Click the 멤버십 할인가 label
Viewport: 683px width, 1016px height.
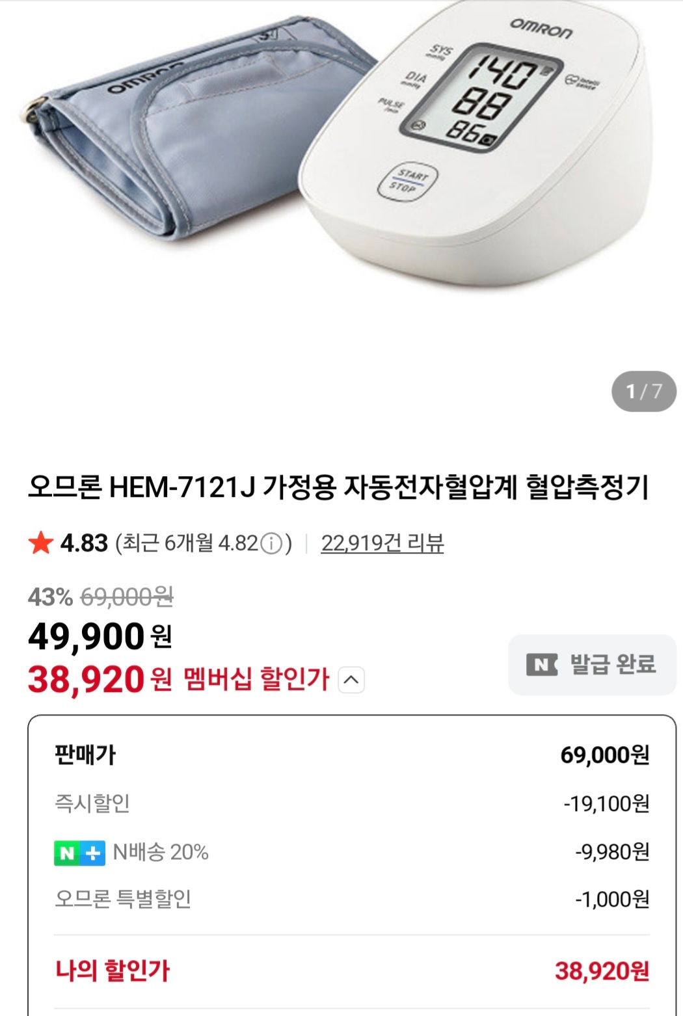[x=256, y=680]
